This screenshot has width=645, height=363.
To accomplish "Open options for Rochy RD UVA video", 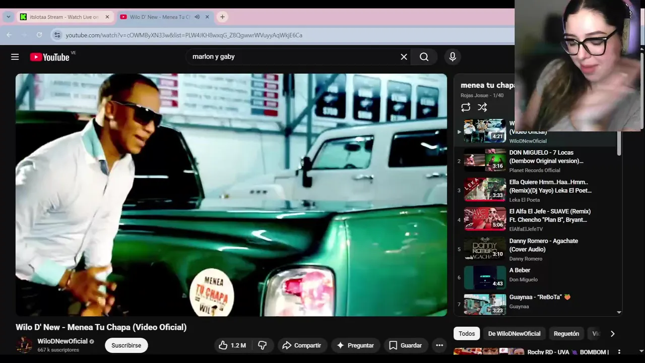I will [619, 352].
